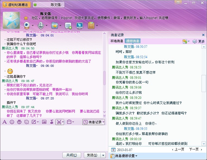Start a voice call with the microphone icon

41,25
